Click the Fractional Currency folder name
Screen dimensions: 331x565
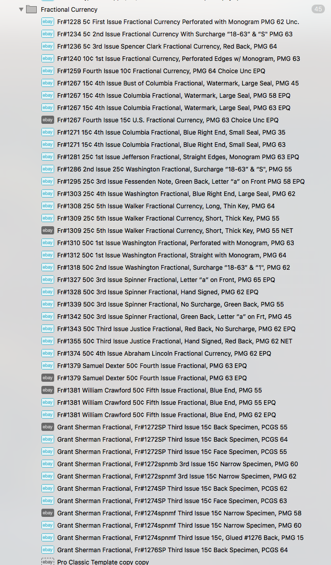[x=69, y=9]
